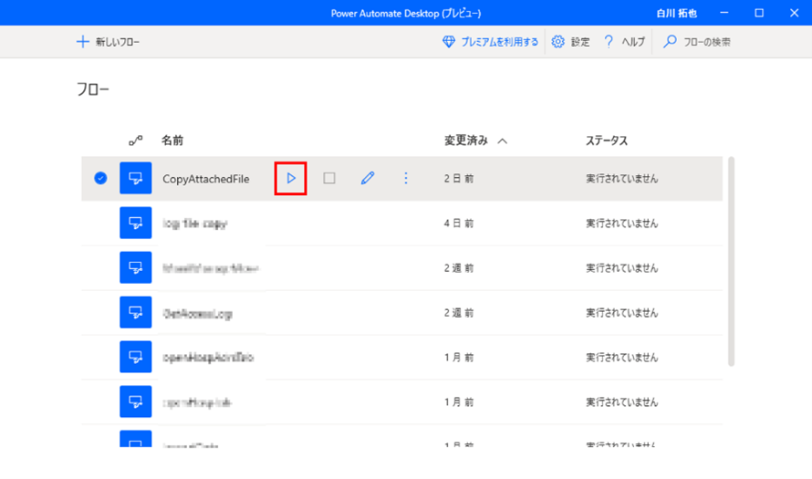Deselect the CopyAttachedFile row checkmark
Viewport: 812px width, 479px height.
coord(100,178)
